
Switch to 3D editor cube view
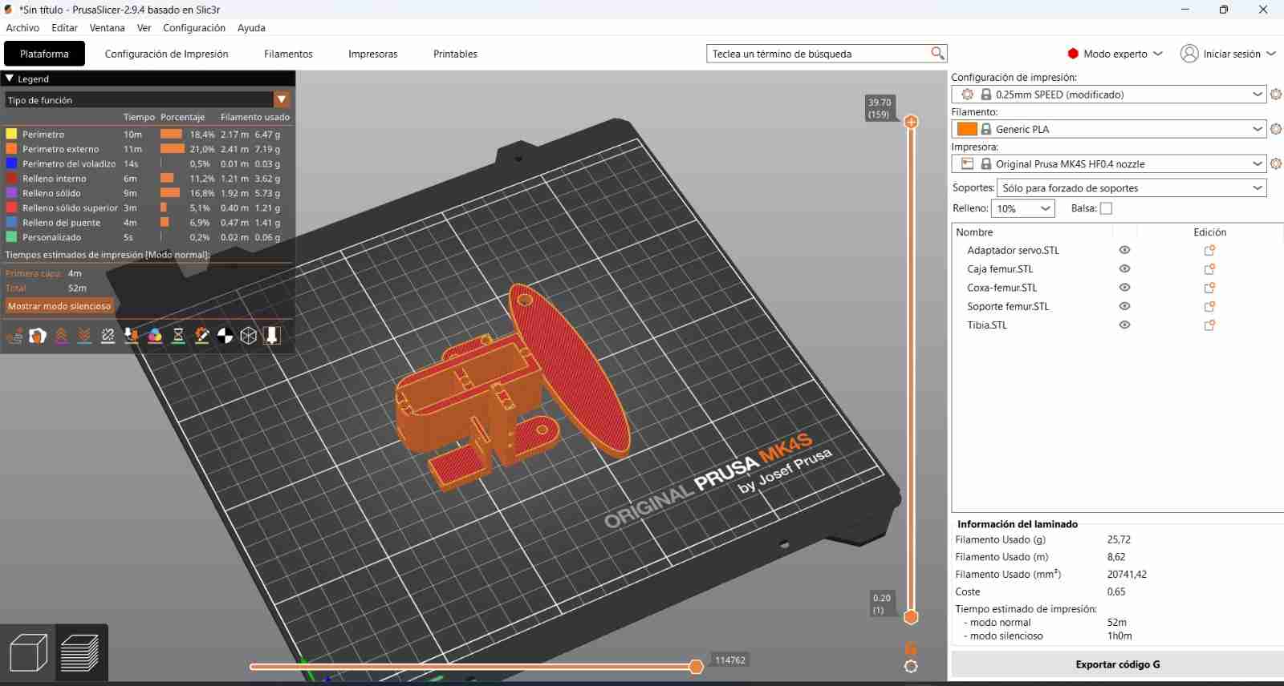click(x=28, y=652)
